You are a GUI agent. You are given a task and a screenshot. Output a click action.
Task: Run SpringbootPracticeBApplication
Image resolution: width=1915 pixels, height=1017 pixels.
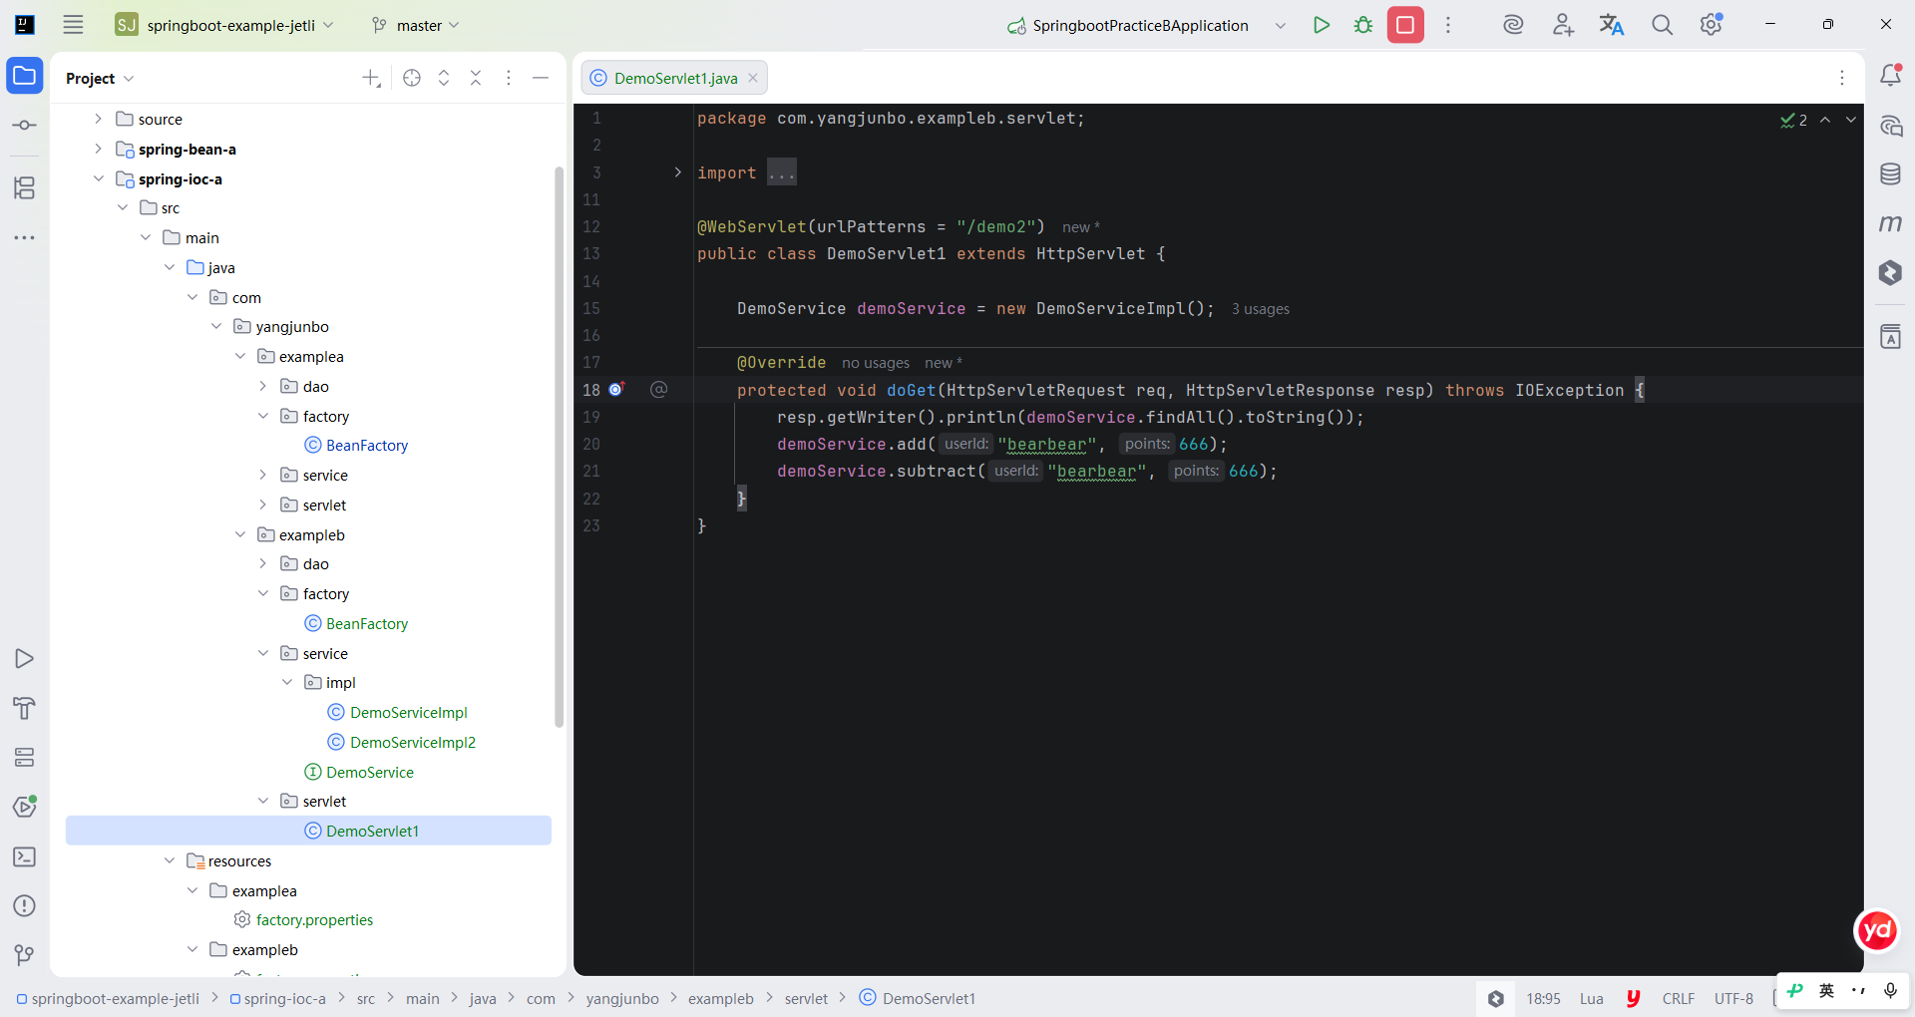point(1322,25)
